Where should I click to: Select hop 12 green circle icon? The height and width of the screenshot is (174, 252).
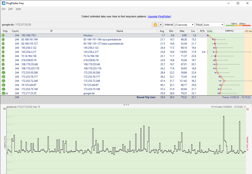[3, 81]
